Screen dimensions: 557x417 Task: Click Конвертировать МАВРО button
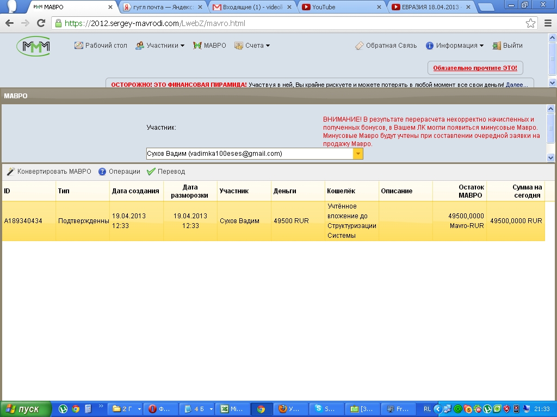click(49, 172)
